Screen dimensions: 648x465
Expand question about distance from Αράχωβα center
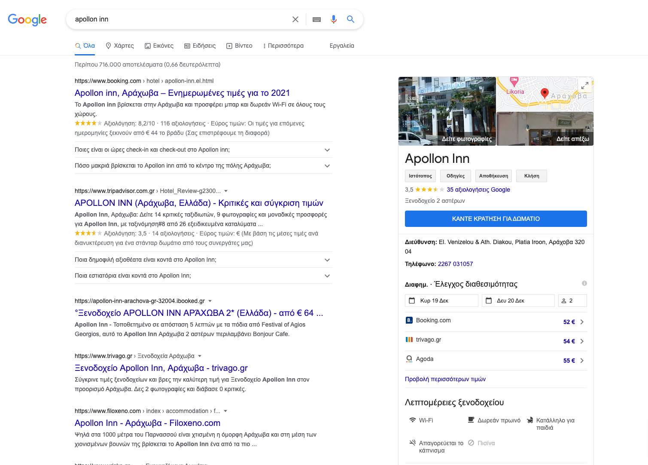[x=204, y=165]
